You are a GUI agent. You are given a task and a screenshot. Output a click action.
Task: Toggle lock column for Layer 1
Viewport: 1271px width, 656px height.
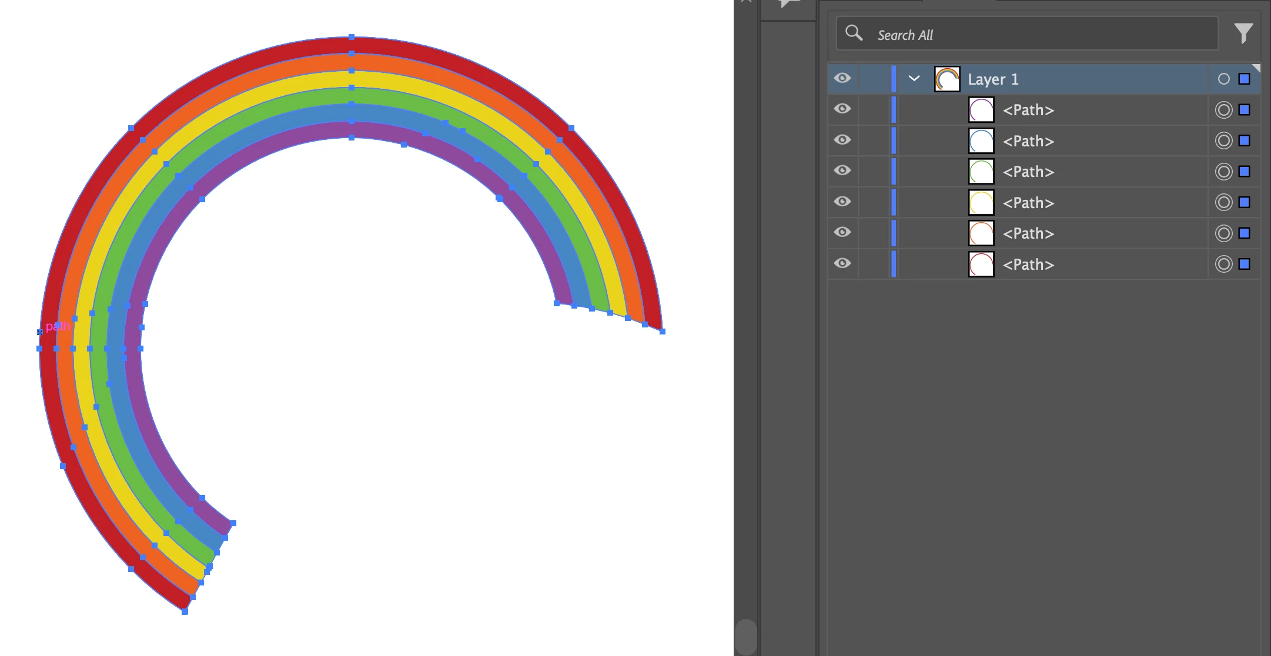point(874,79)
